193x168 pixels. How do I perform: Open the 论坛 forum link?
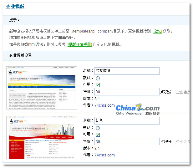[x=157, y=31]
